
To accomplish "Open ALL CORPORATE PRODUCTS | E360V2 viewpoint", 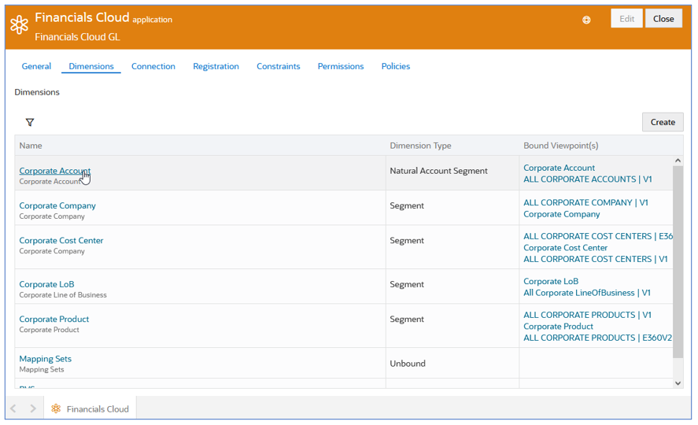I will click(x=598, y=338).
